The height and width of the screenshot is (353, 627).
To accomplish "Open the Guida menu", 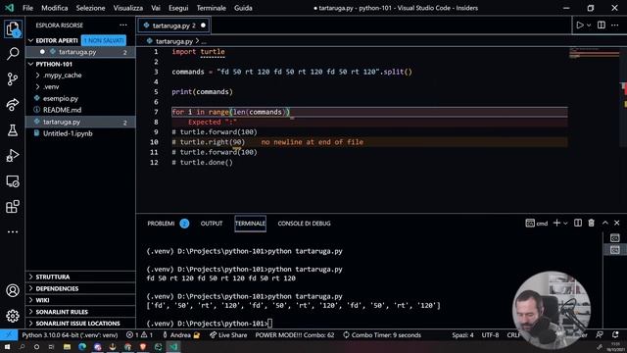I will pyautogui.click(x=243, y=8).
